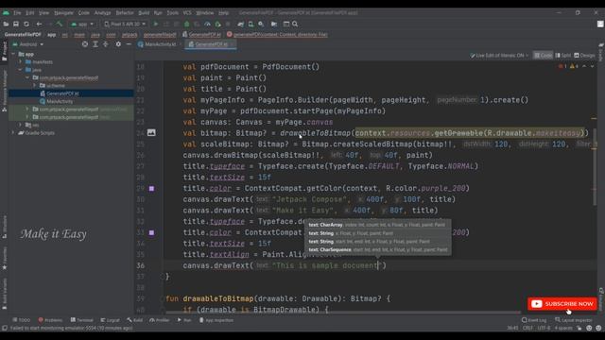Click the SDK Manager toolbar icon
The width and height of the screenshot is (605, 340).
point(261,24)
